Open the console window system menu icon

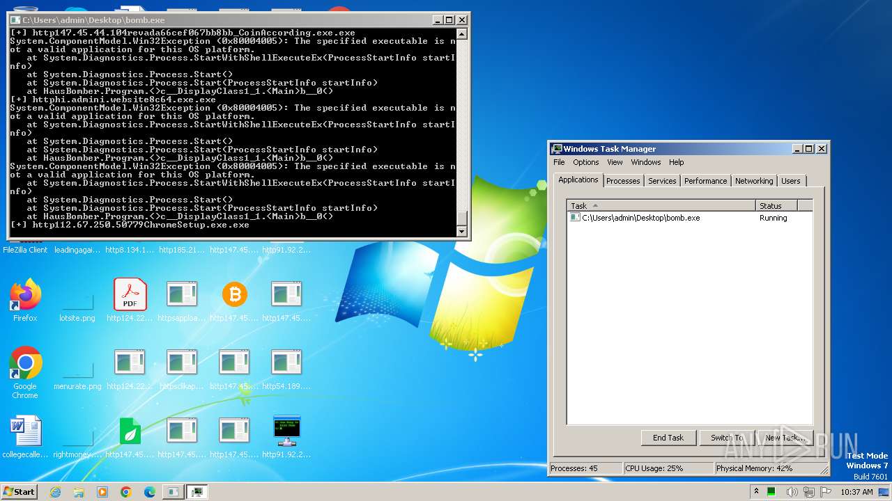15,20
